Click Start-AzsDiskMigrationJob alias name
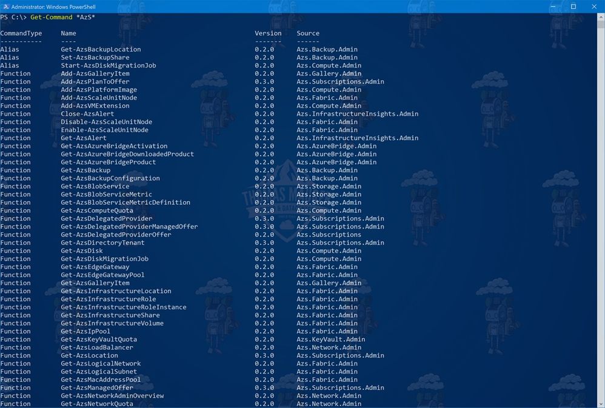The image size is (605, 408). tap(109, 65)
